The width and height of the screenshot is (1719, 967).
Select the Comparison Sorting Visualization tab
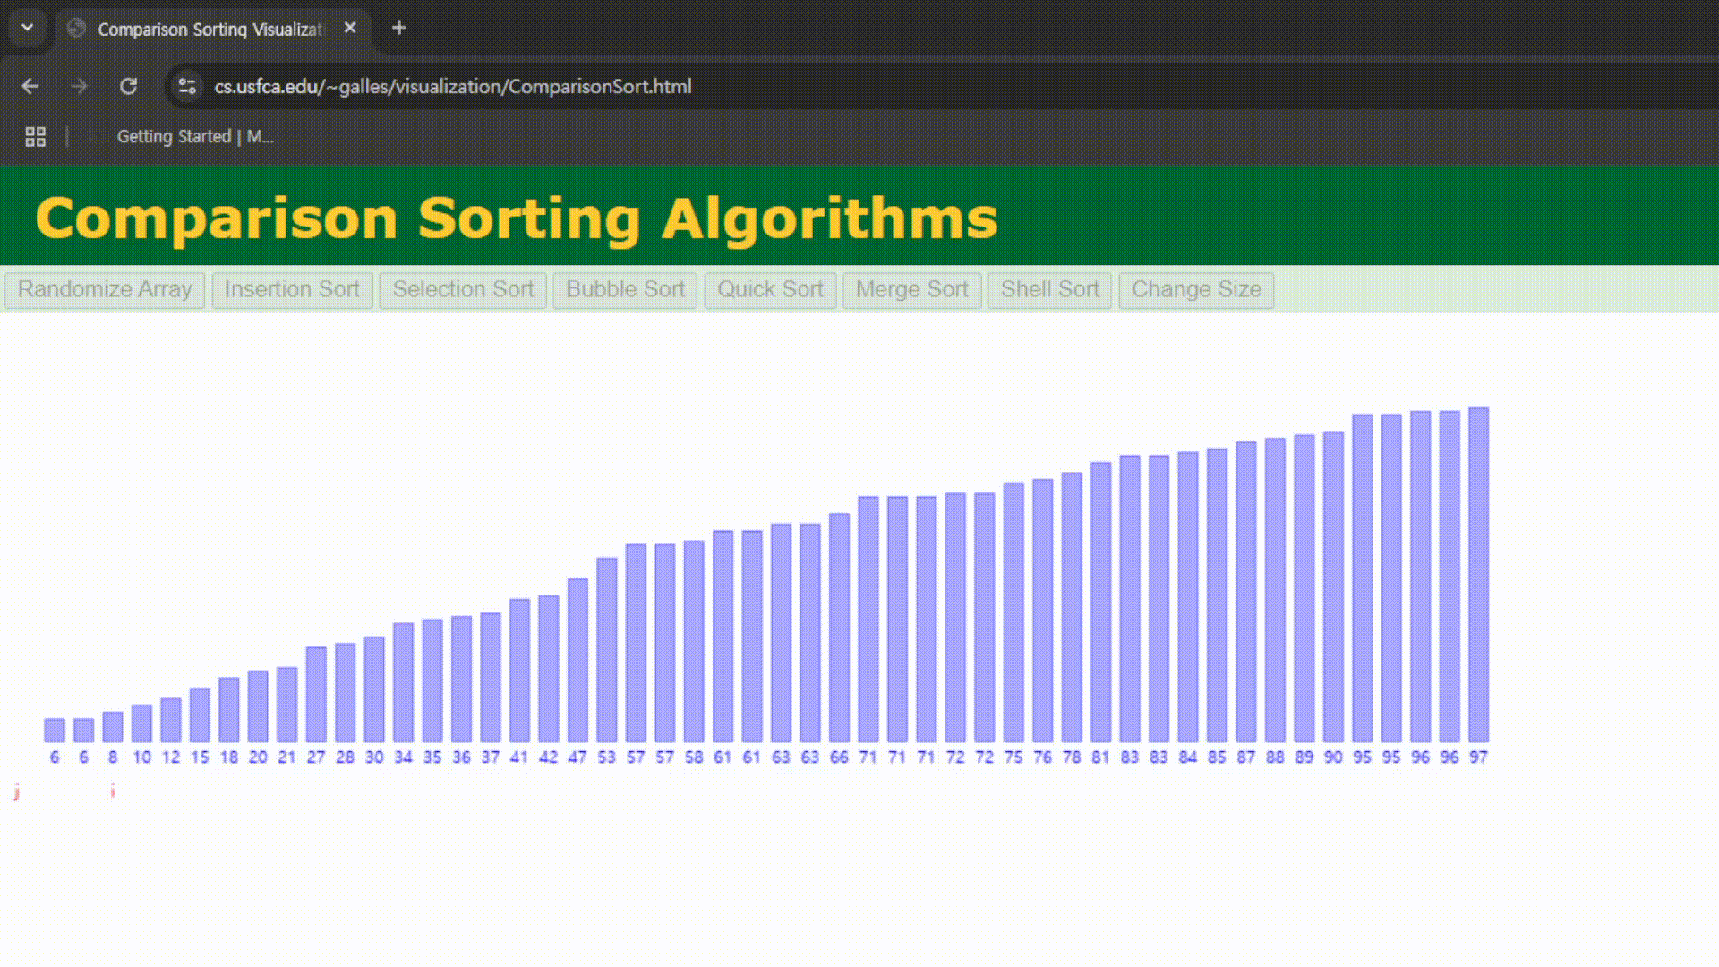click(x=209, y=29)
